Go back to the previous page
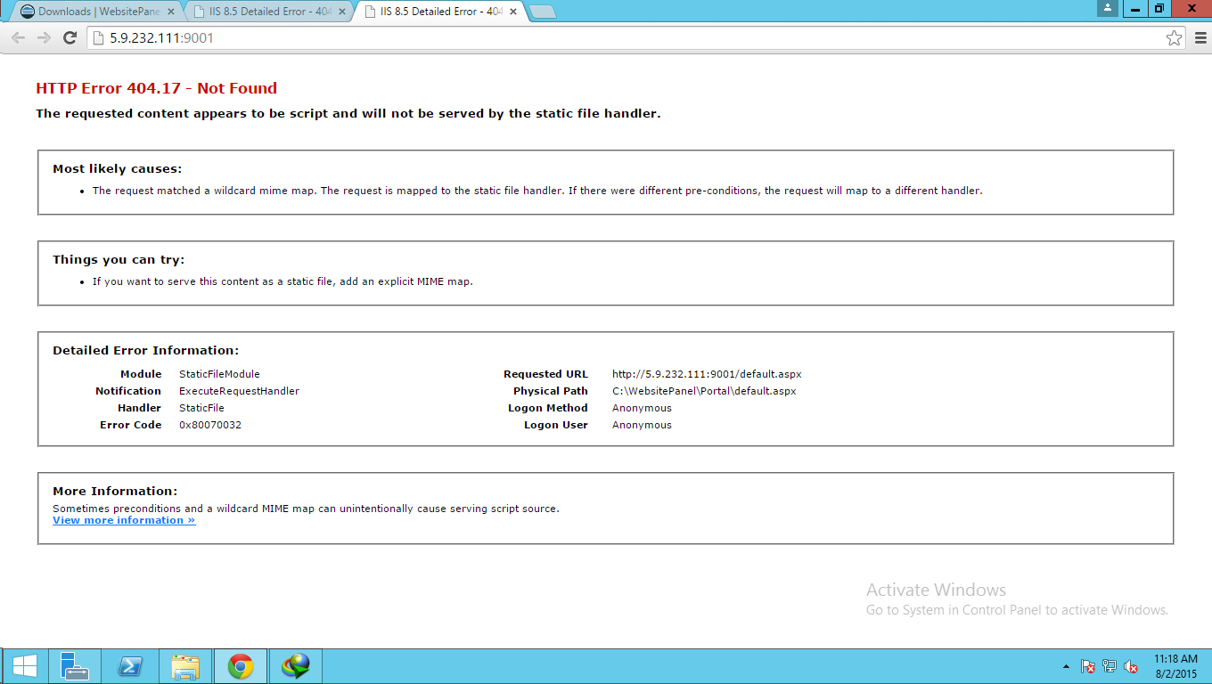Viewport: 1212px width, 684px height. tap(18, 38)
